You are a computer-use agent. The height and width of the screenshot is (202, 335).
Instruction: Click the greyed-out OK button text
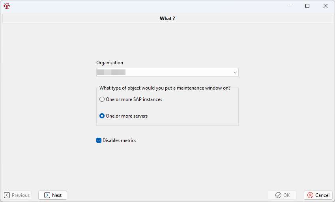(x=286, y=195)
